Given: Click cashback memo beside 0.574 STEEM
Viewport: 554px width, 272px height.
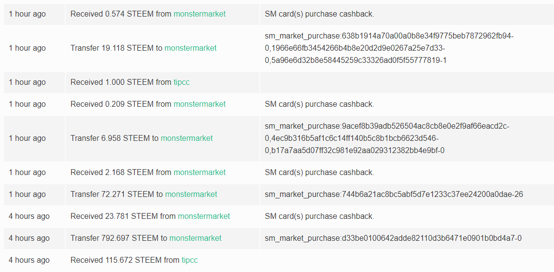Looking at the screenshot, I should point(320,14).
